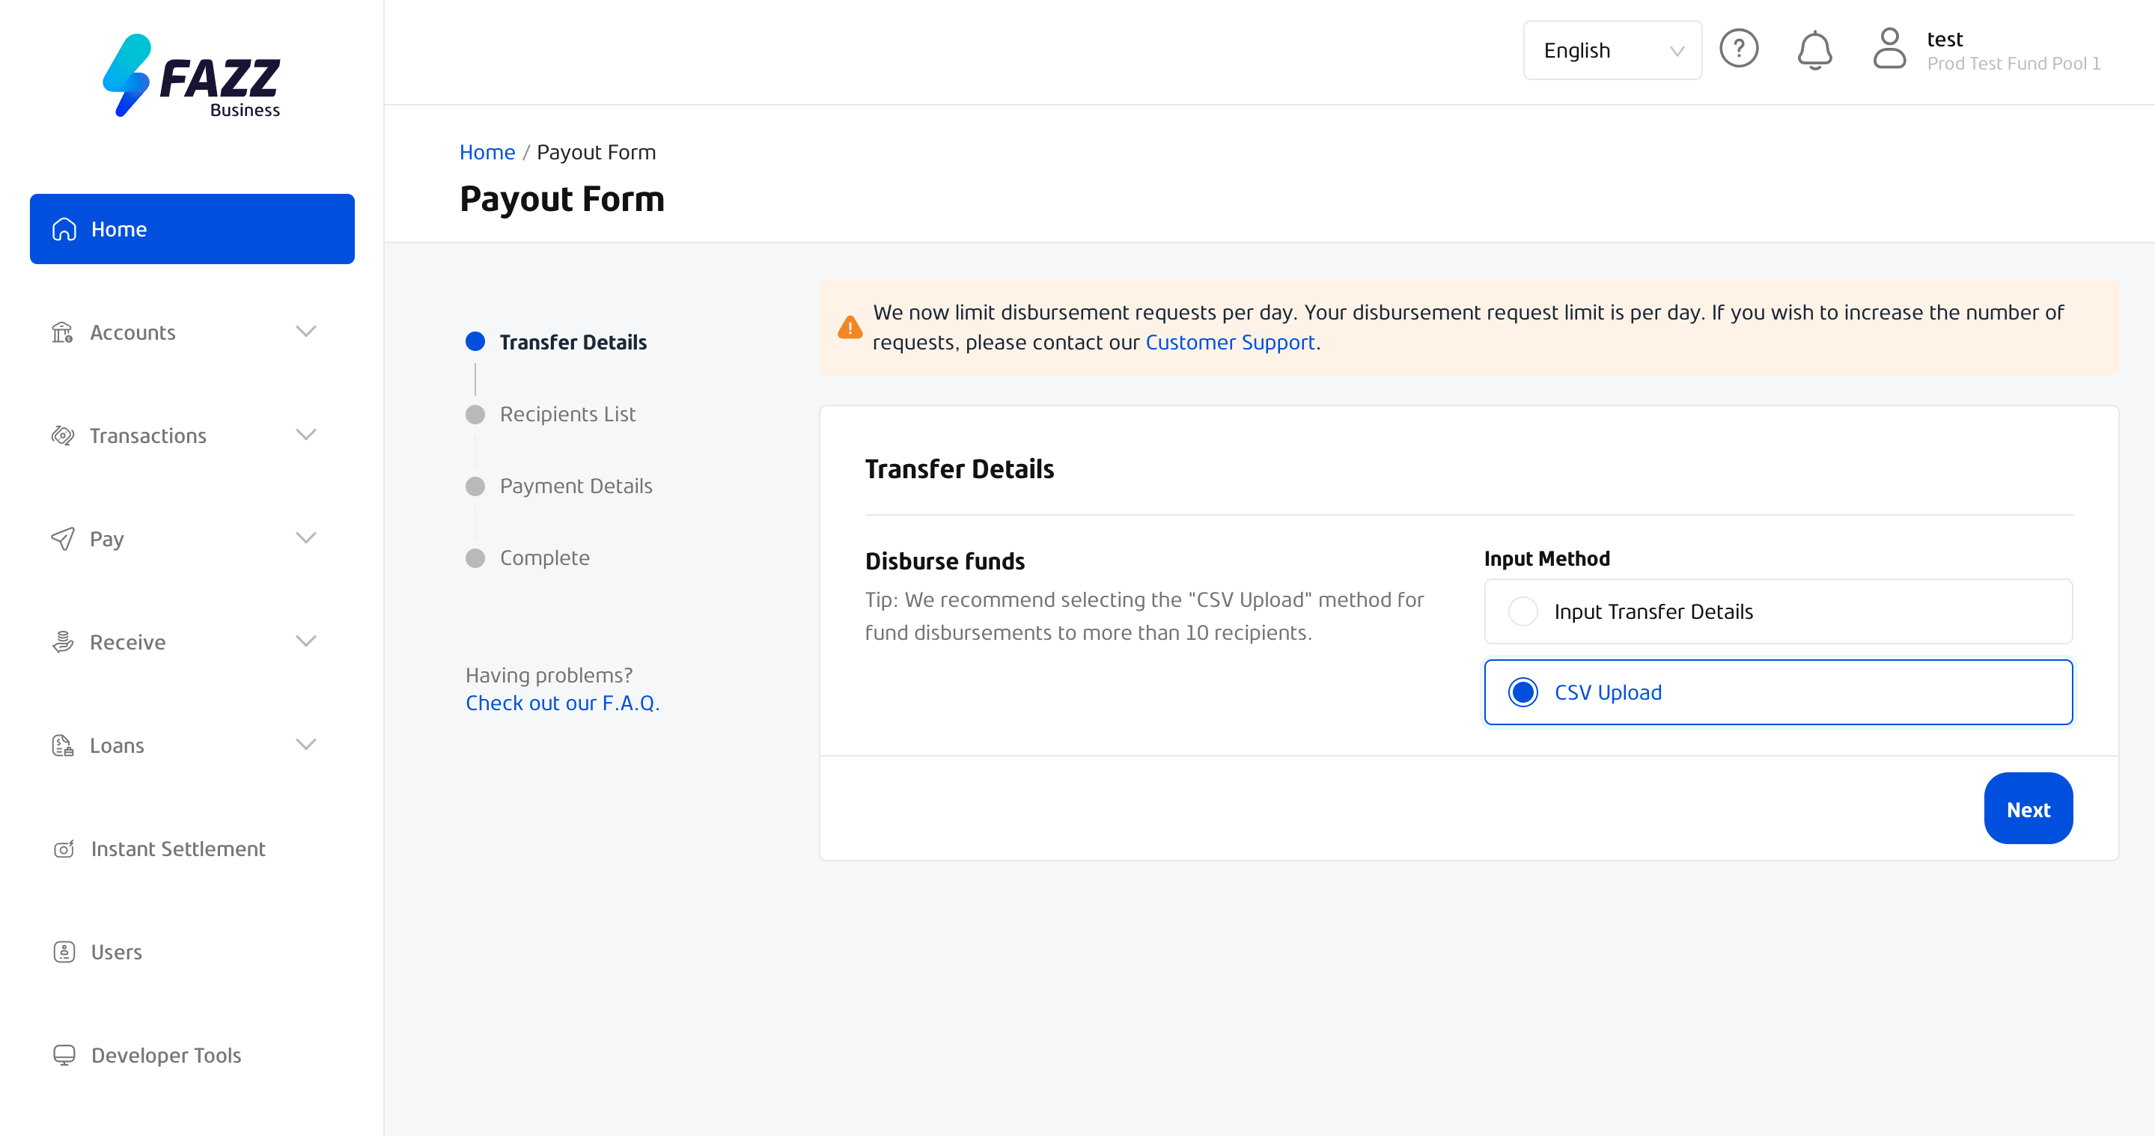Expand the Receive menu chevron
2155x1136 pixels.
306,641
